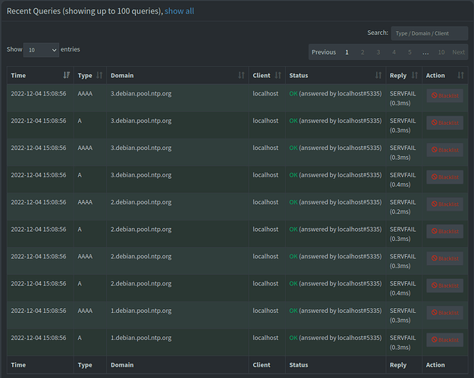Open the show entries count dropdown
This screenshot has width=474, height=378.
[42, 49]
